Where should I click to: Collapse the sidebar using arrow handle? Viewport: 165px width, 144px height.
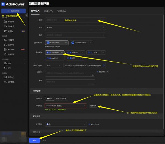point(26,15)
